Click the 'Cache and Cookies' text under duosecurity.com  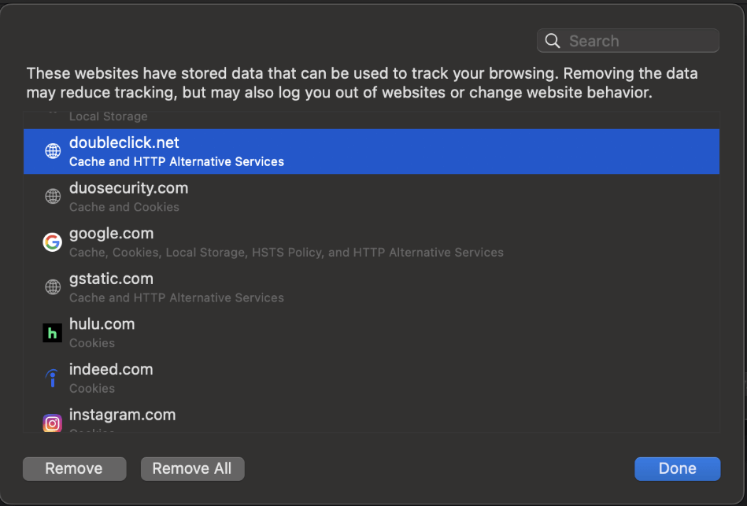(124, 207)
